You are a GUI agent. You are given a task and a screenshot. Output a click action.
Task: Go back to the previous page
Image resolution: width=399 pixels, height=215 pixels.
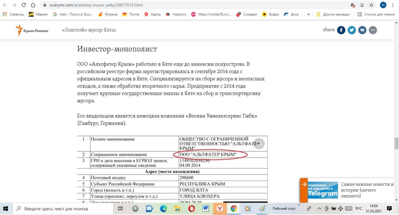(x=5, y=5)
